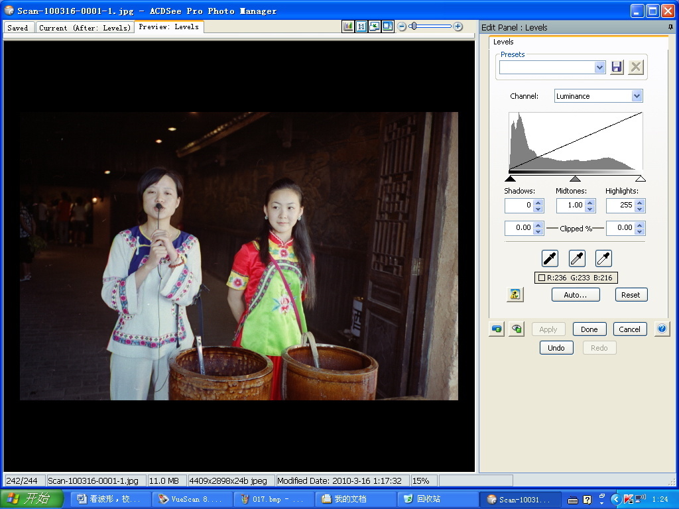Select the gray midtone eyedropper
The image size is (679, 509).
(577, 258)
